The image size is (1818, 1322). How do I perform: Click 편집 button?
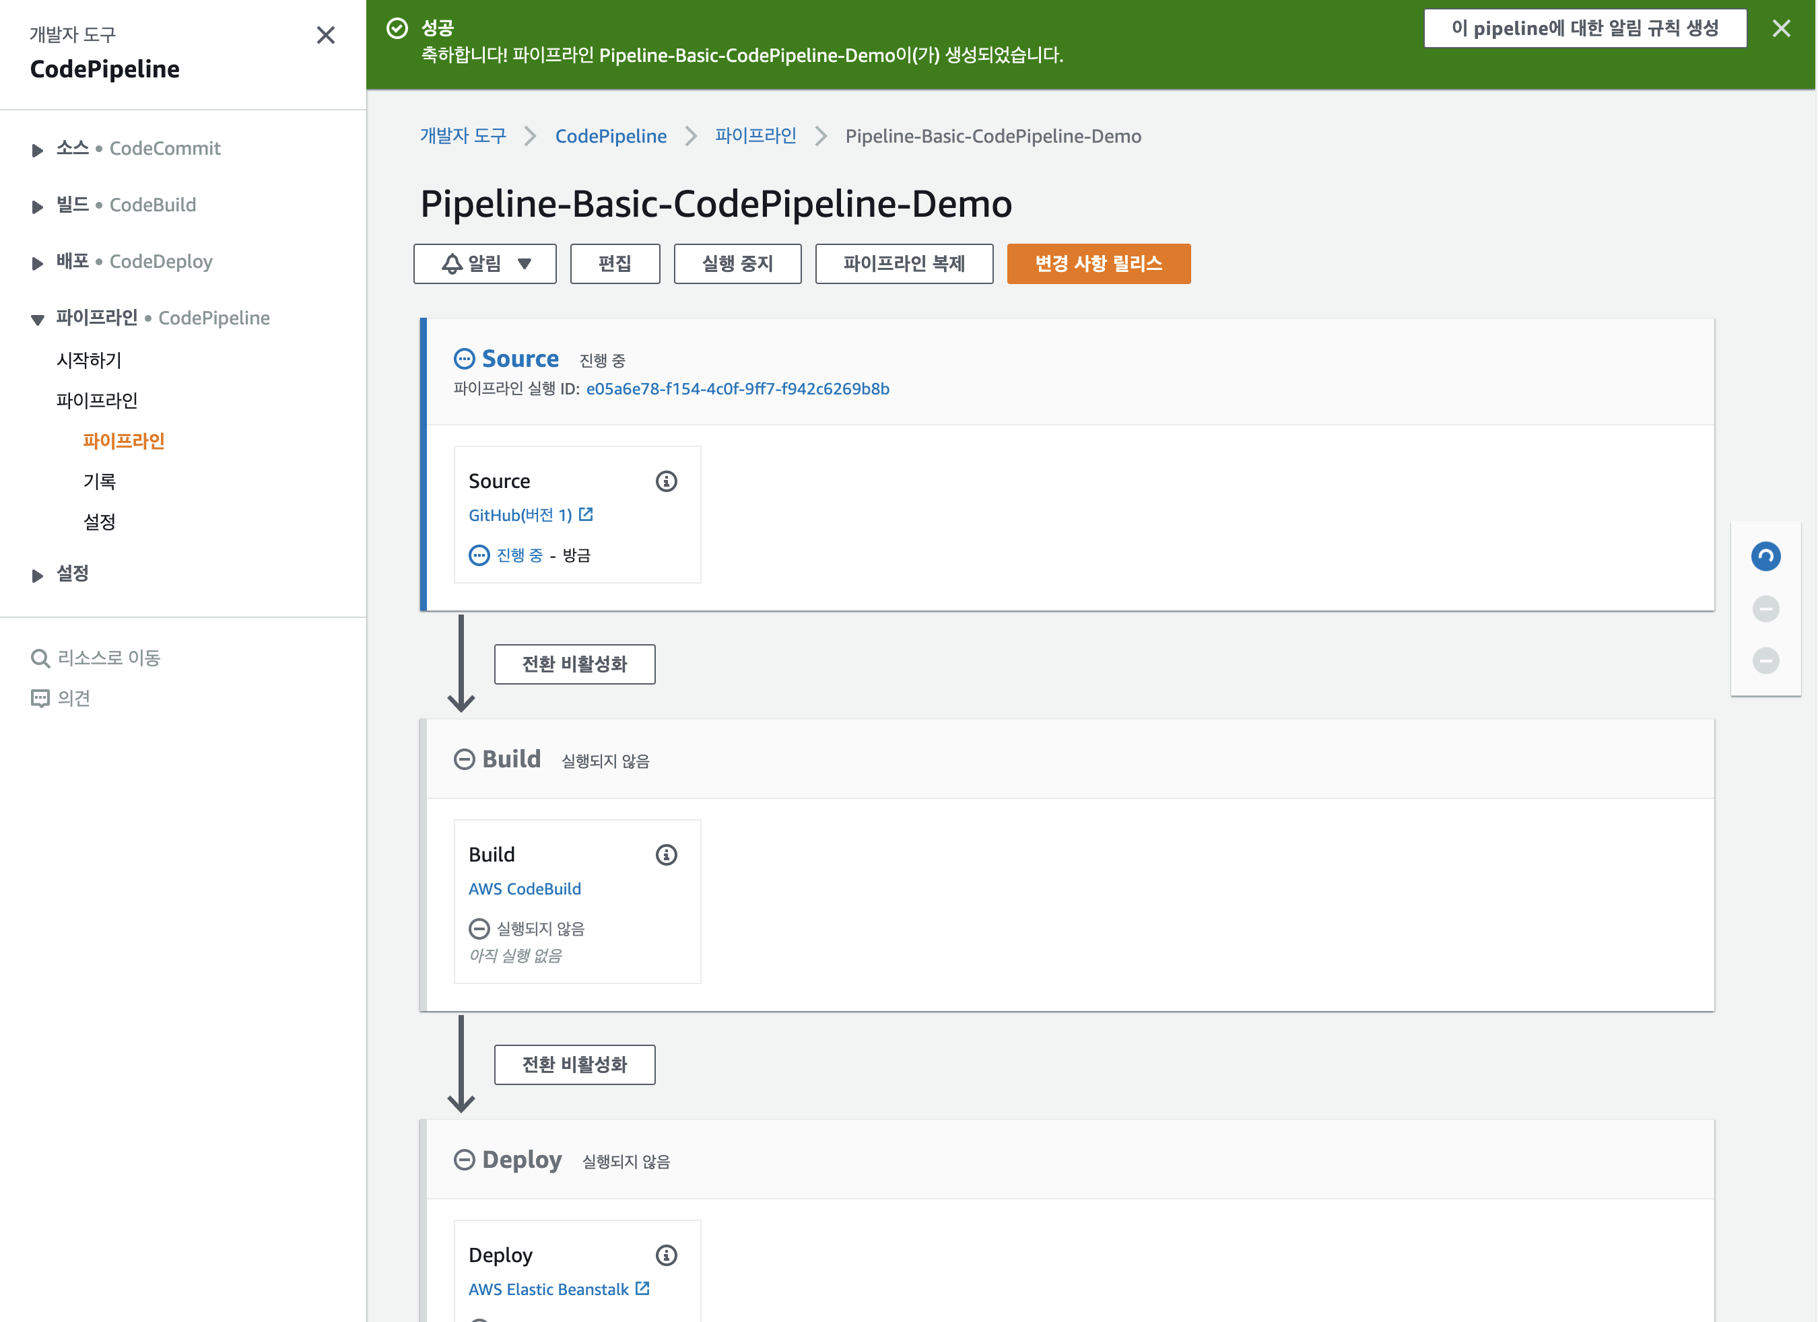(x=615, y=264)
